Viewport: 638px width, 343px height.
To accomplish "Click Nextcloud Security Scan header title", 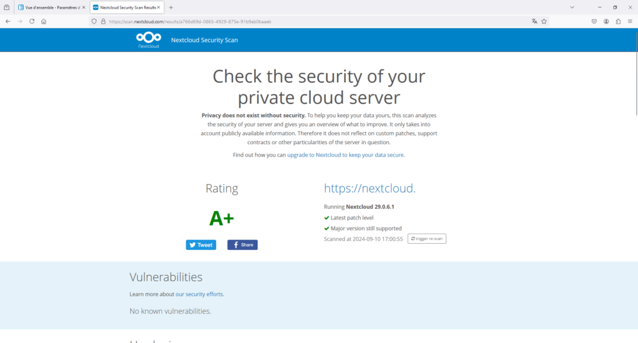I will [204, 40].
